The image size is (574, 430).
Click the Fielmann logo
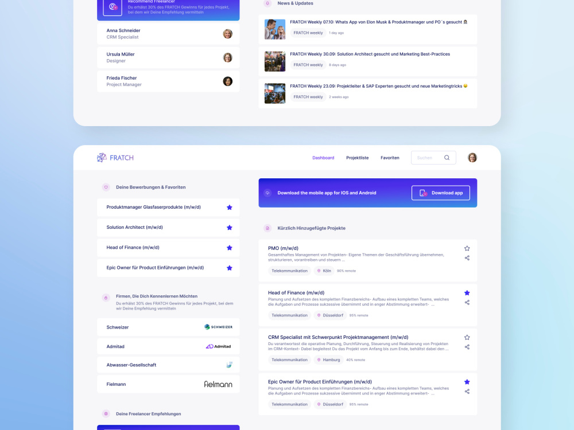click(218, 384)
